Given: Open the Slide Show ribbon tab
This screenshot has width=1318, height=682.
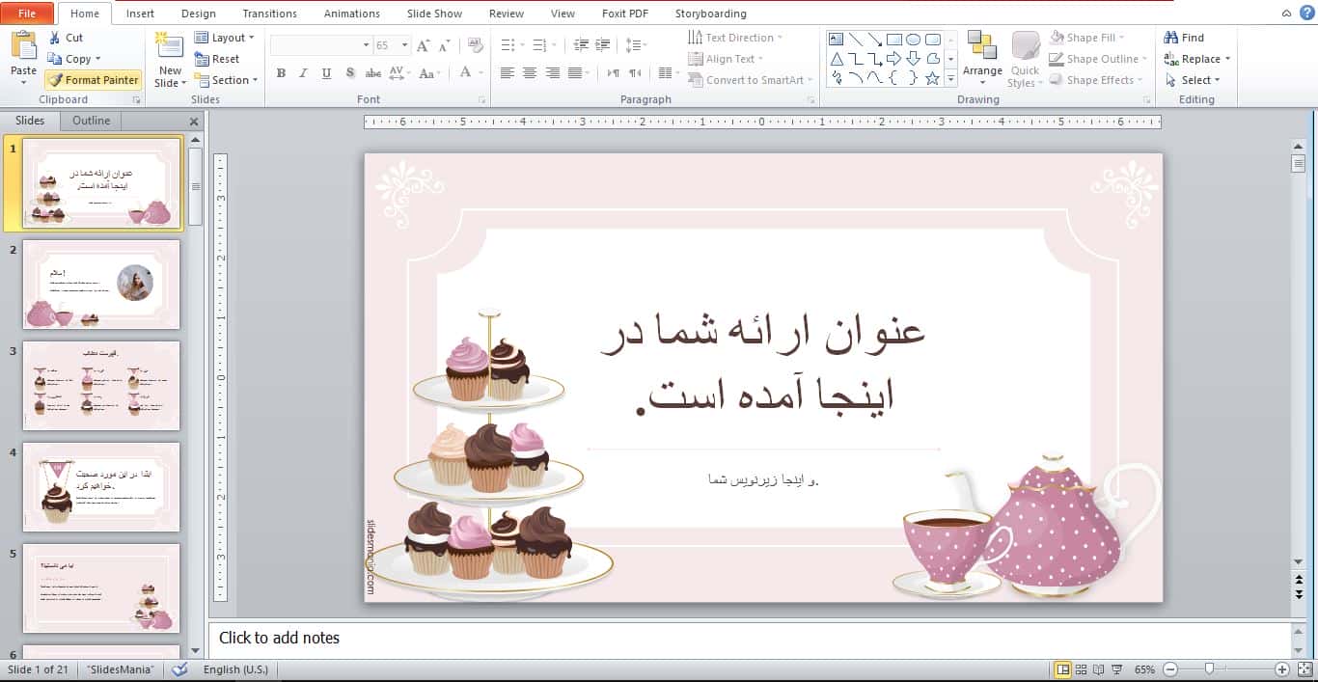Looking at the screenshot, I should pos(433,14).
